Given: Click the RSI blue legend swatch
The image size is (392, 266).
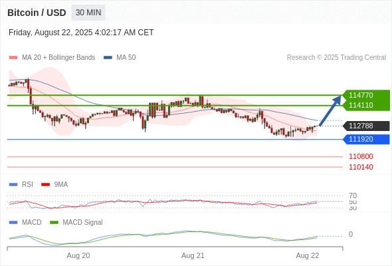Looking at the screenshot, I should 13,185.
